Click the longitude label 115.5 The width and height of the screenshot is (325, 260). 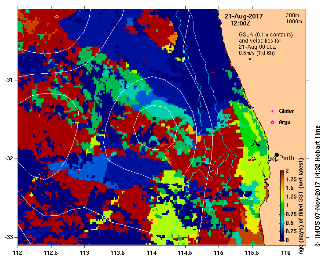pos(252,253)
